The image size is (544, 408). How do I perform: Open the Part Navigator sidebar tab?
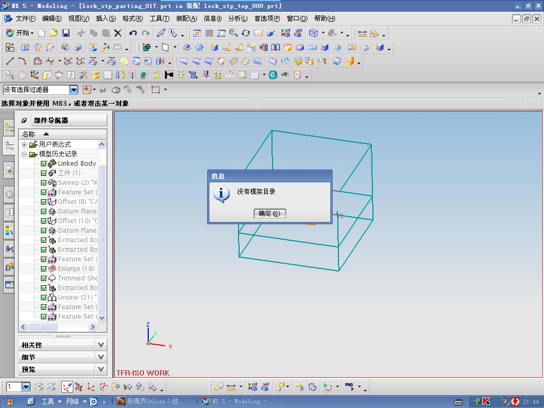[9, 146]
